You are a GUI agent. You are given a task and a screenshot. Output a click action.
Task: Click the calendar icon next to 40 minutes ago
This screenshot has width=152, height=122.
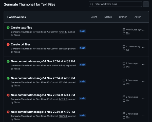[x=124, y=29]
